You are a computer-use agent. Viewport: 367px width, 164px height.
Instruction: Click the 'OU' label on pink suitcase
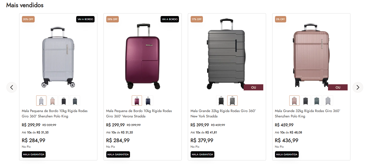tap(338, 88)
